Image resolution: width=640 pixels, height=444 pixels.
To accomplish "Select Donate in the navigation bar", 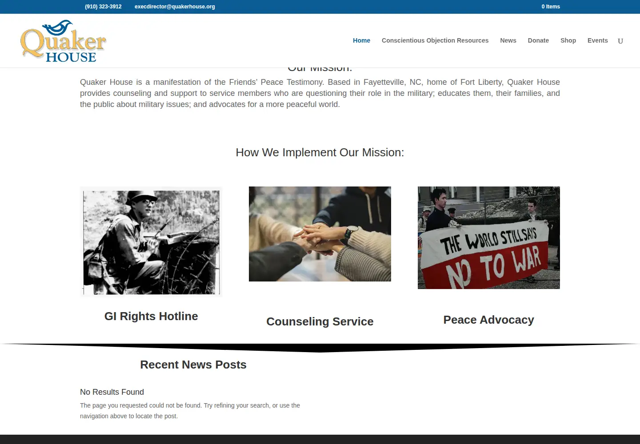I will [x=538, y=40].
